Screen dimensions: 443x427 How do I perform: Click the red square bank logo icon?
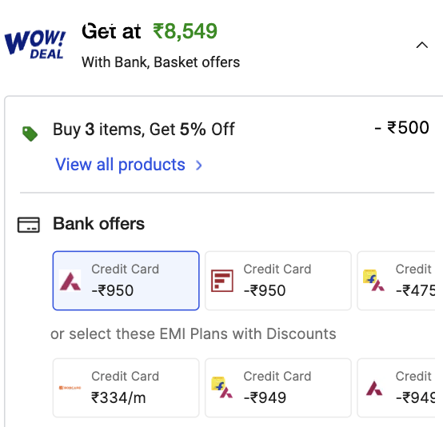[x=222, y=281]
